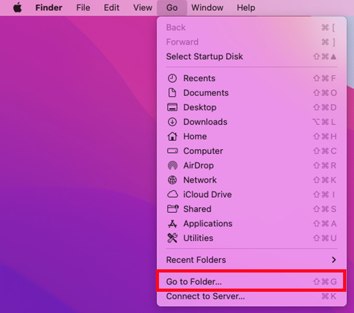Click the Documents page icon
Image resolution: width=354 pixels, height=313 pixels.
pos(172,93)
